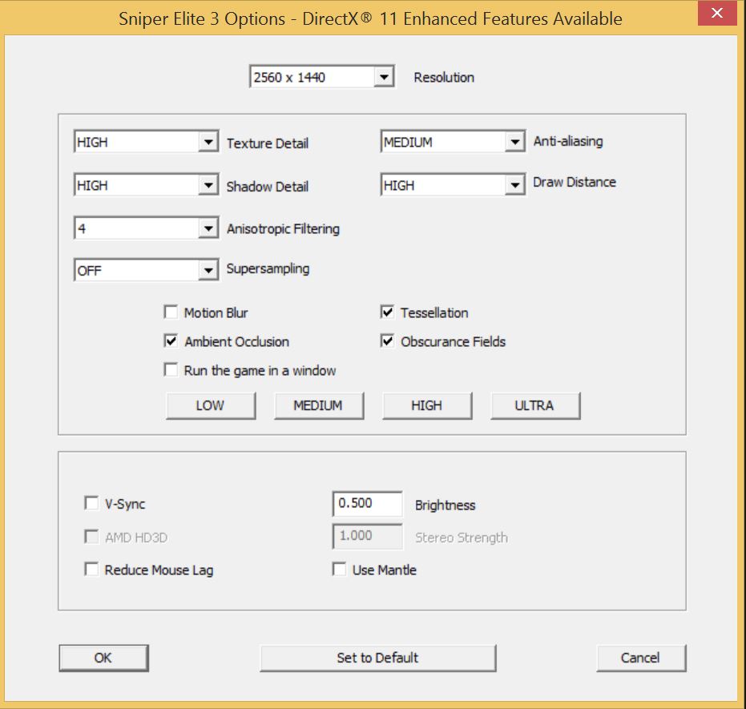The height and width of the screenshot is (709, 746).
Task: Enable the Motion Blur checkbox
Action: (171, 312)
